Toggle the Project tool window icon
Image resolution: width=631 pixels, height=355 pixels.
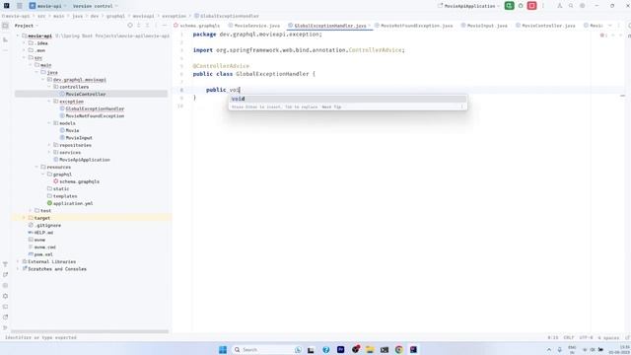[x=5, y=26]
